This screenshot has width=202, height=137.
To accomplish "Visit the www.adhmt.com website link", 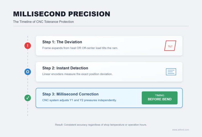I will pos(180,130).
